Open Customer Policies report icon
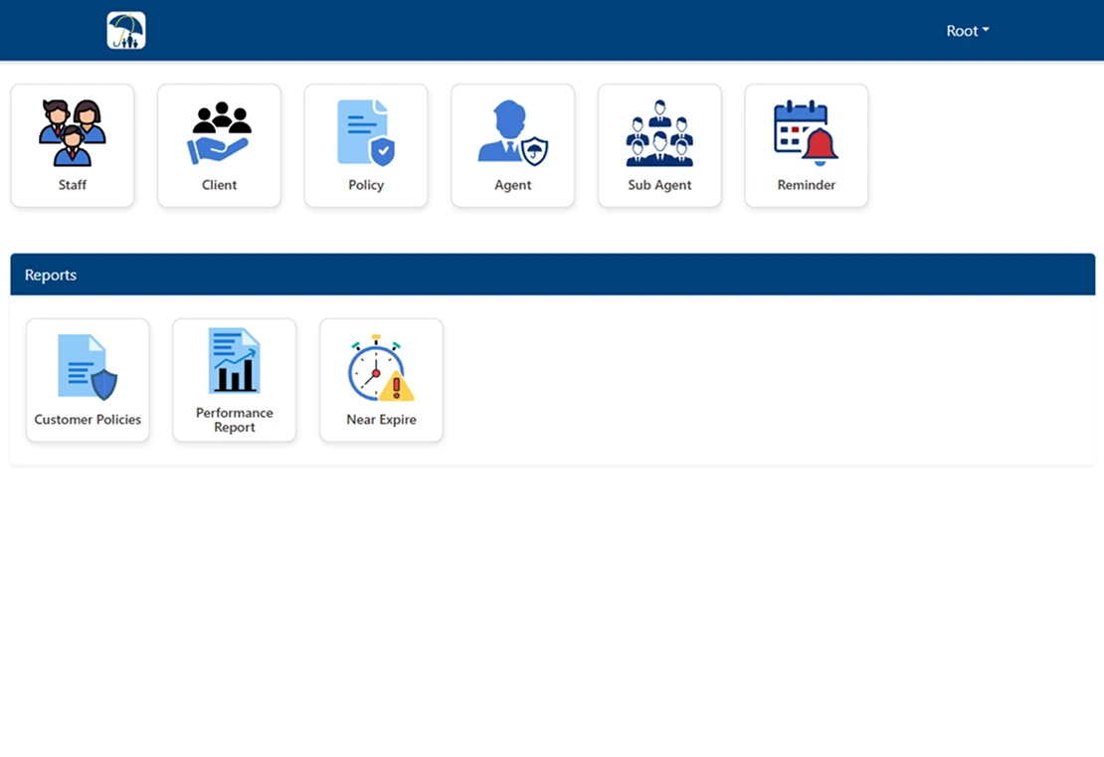The width and height of the screenshot is (1104, 757). click(88, 368)
